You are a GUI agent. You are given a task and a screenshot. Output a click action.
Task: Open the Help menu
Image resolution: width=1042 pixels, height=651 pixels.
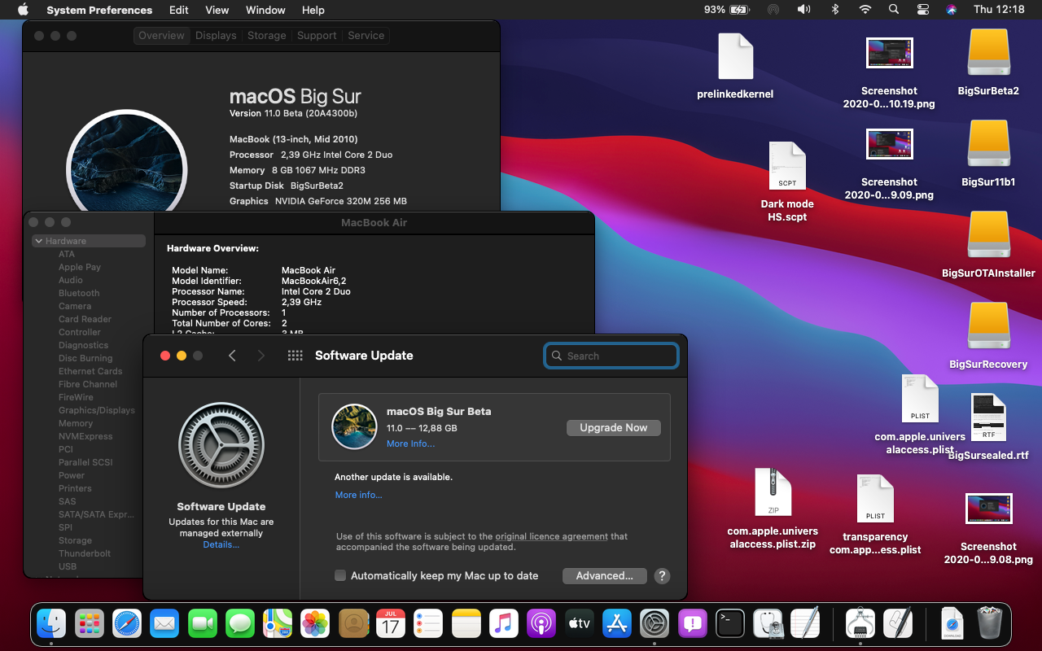[313, 10]
